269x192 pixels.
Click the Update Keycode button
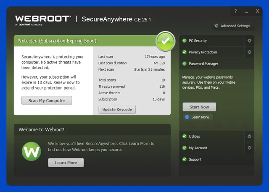coord(117,109)
